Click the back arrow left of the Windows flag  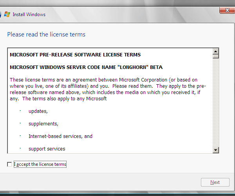point(0,15)
